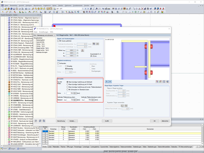The width and height of the screenshot is (204, 153).
Task: Click the Undo arrow icon
Action: 26,9
